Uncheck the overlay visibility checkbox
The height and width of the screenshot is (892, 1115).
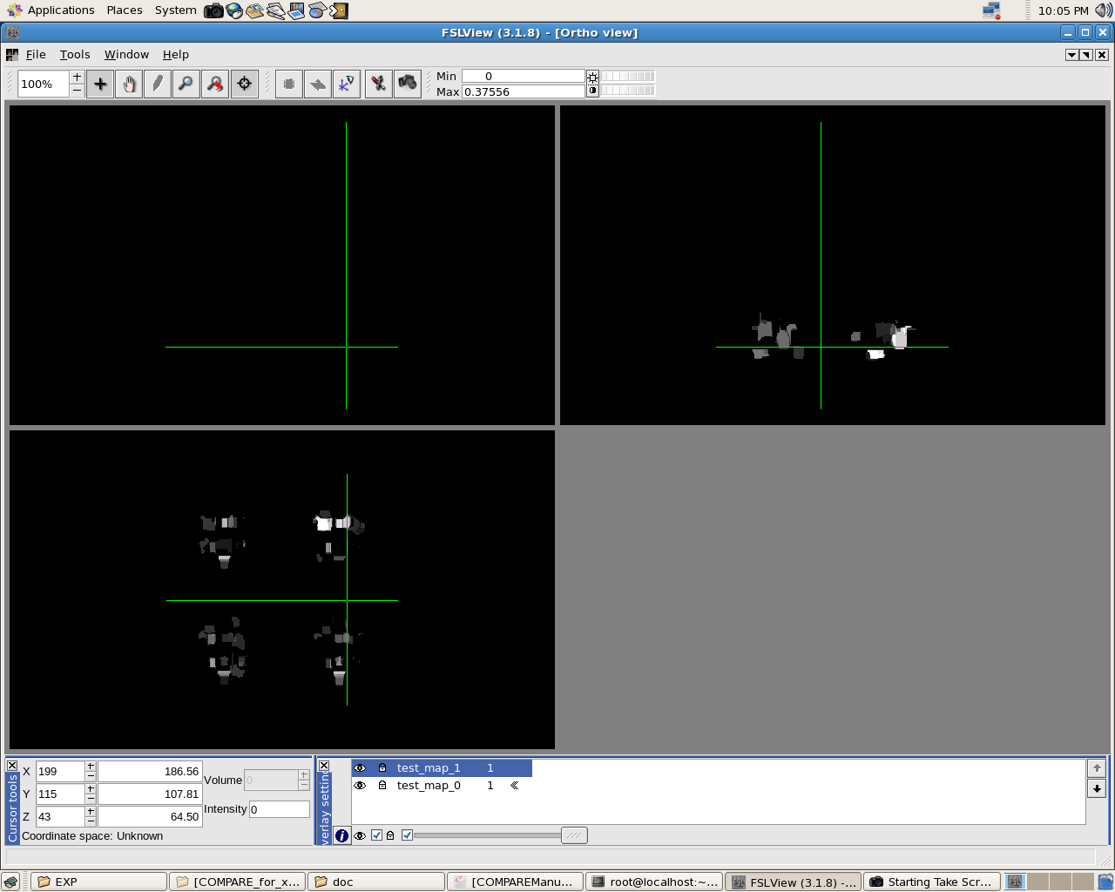point(376,835)
